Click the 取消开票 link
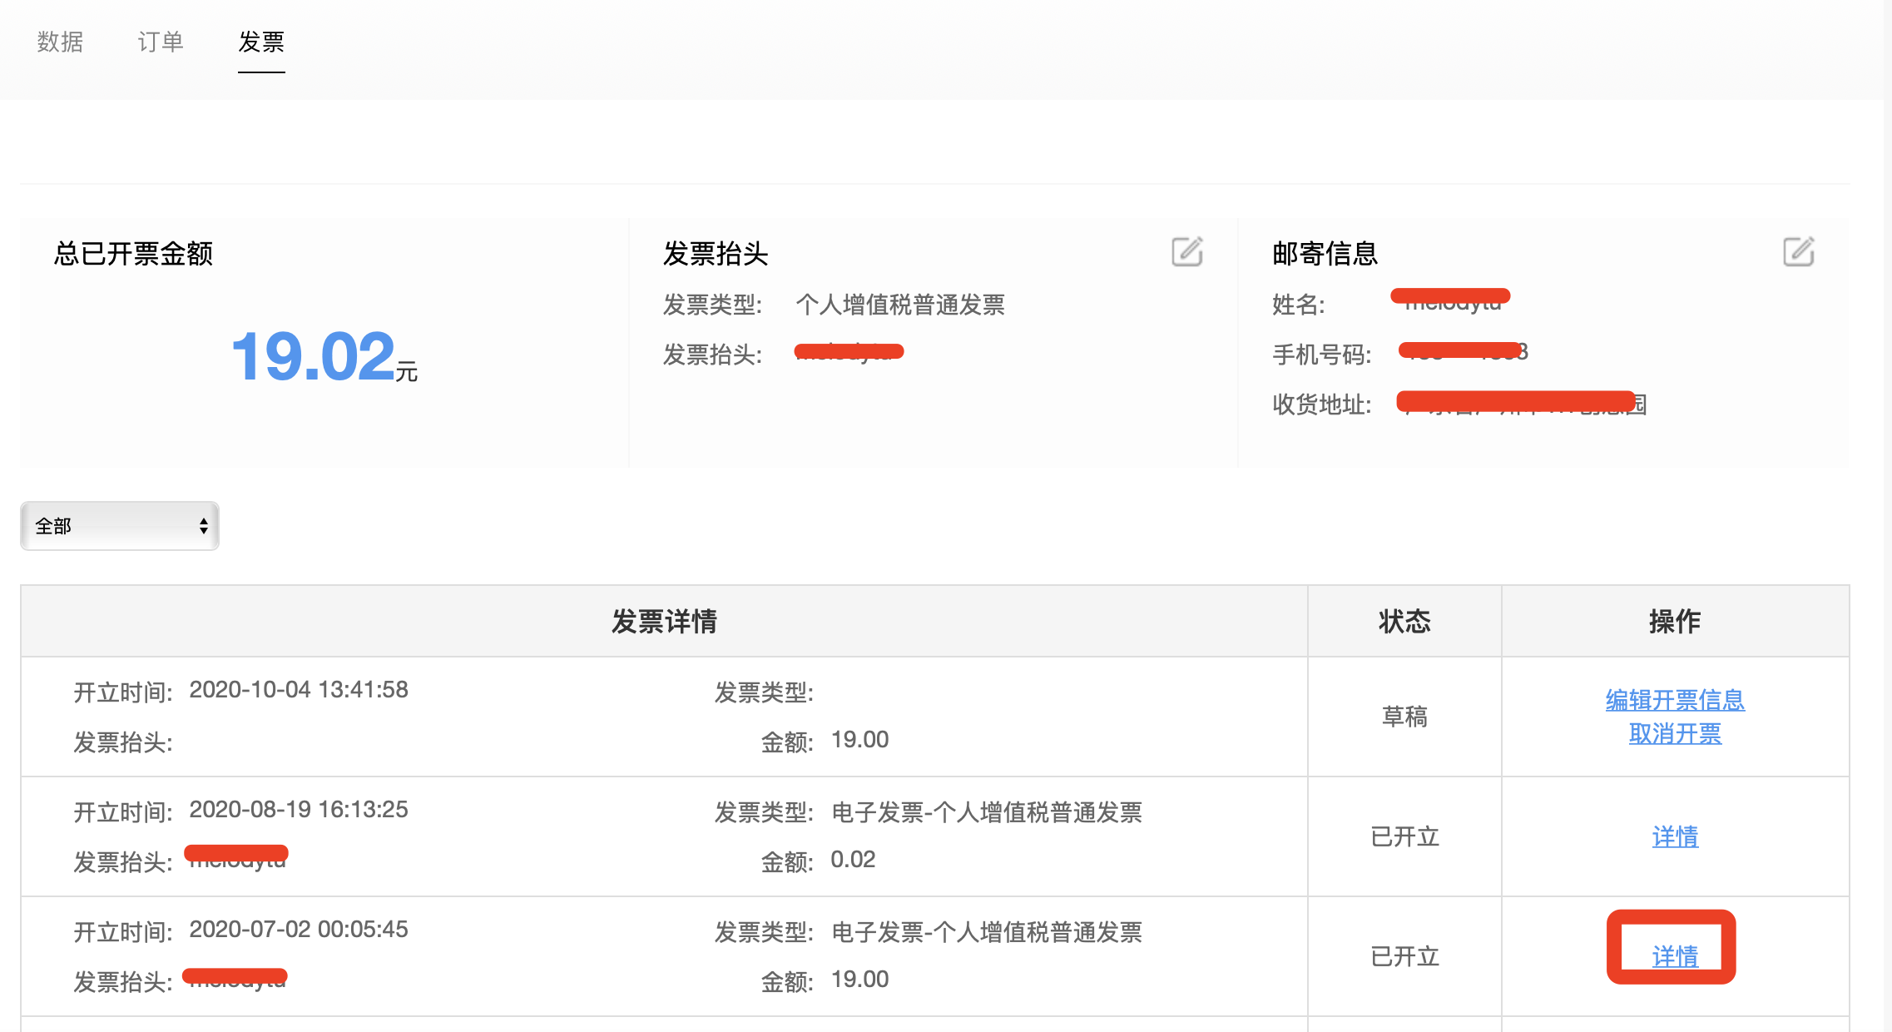The height and width of the screenshot is (1032, 1892). pos(1675,734)
